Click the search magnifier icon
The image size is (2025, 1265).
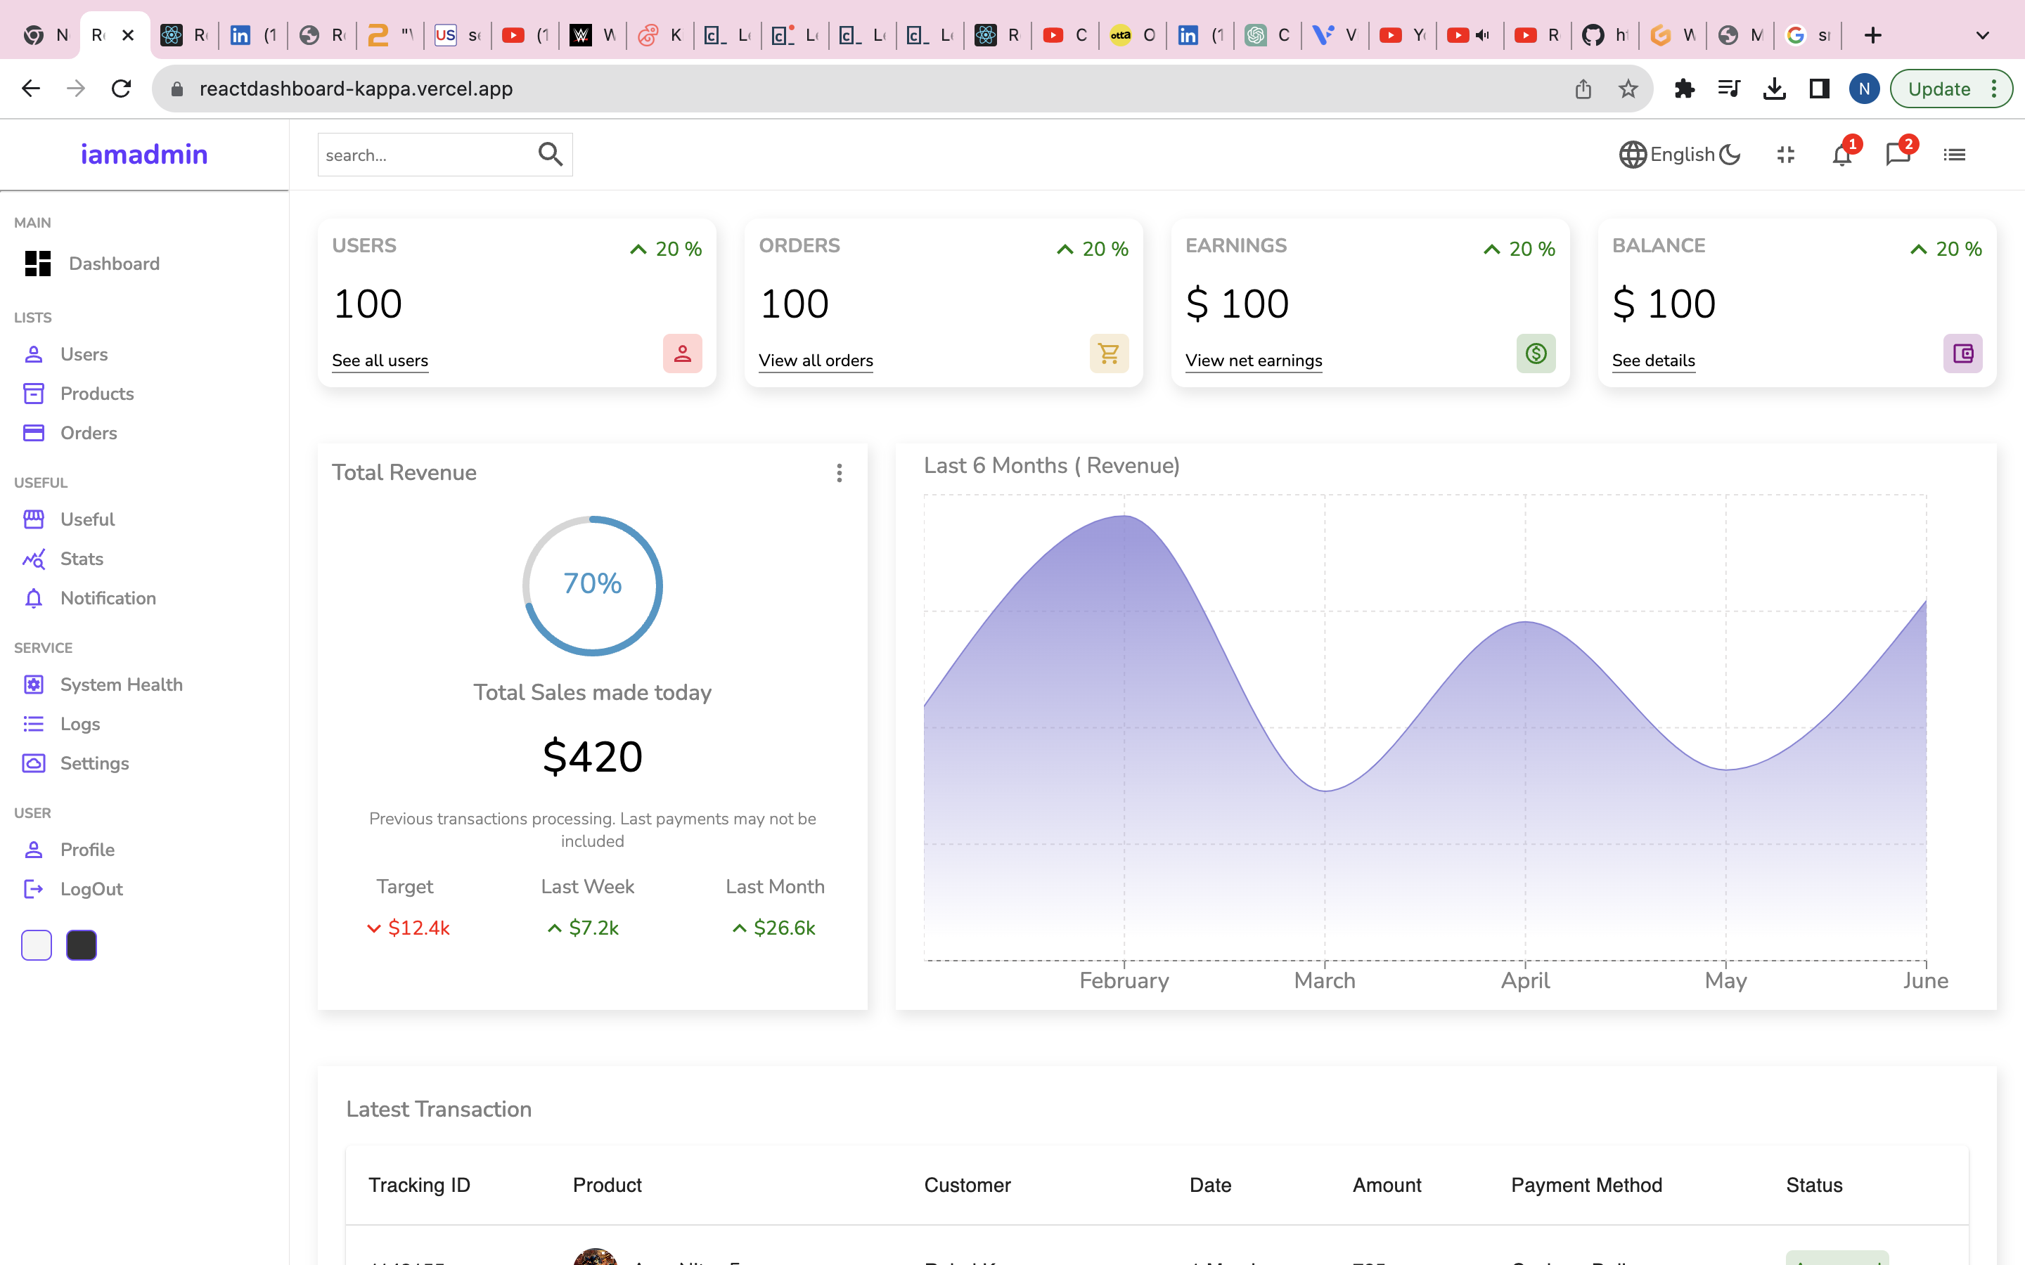click(550, 154)
